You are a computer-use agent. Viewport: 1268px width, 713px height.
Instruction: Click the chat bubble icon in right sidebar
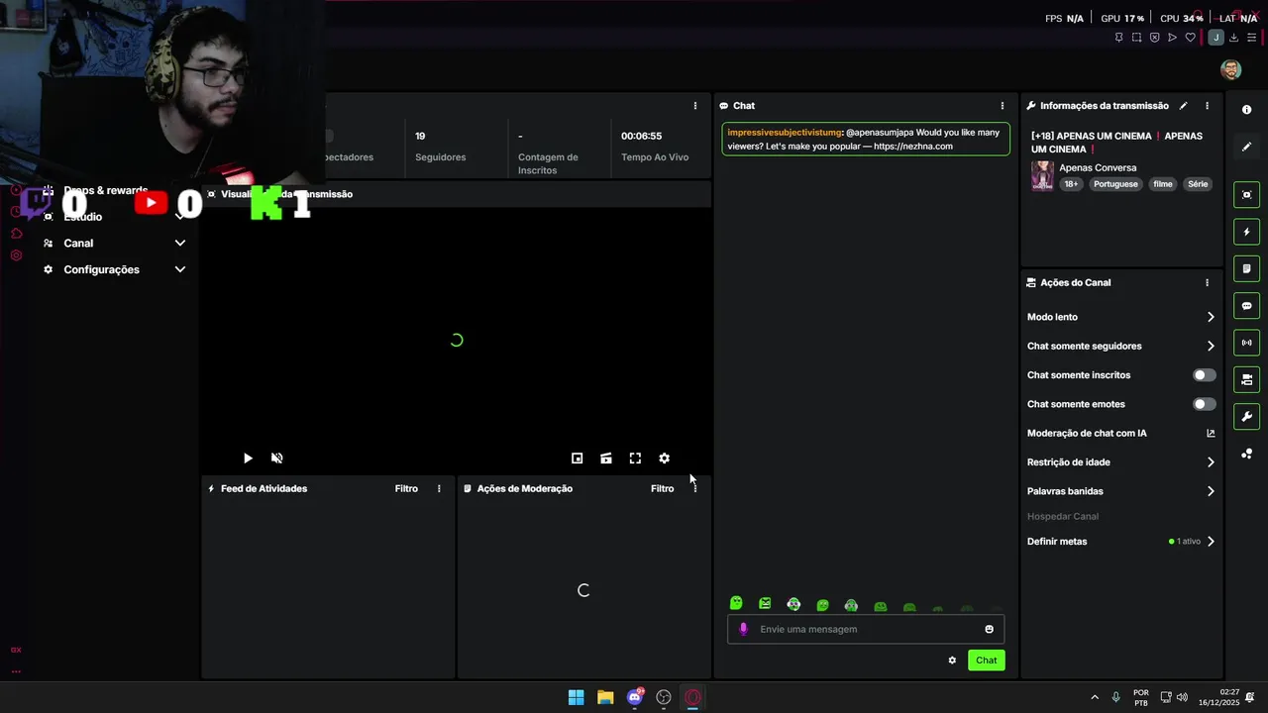pos(1247,306)
